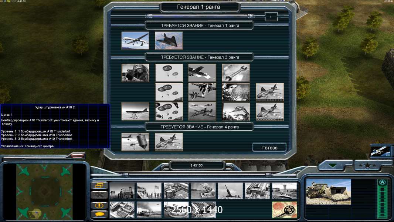Select upper jet-on-runway icon in the rank 3 section

tap(270, 92)
